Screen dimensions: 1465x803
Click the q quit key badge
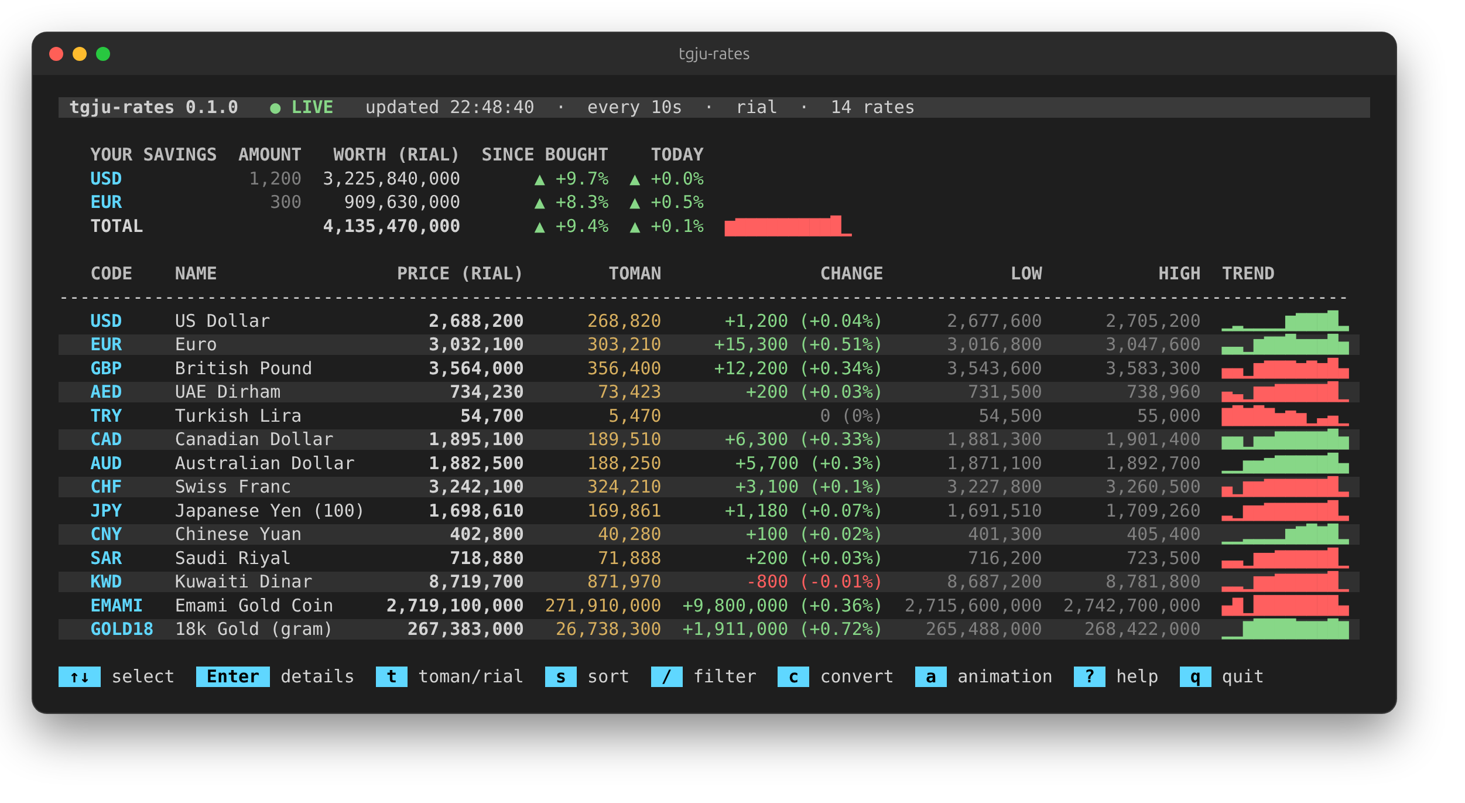1195,676
